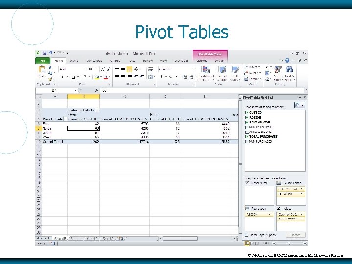352x264 pixels.
Task: Click the Save icon in quick access toolbar
Action: coord(44,53)
